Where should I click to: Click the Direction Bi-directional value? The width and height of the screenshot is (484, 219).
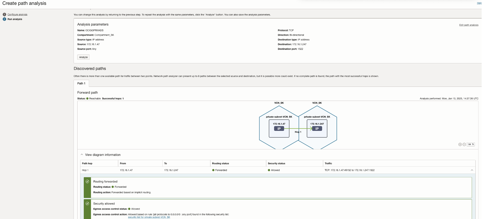[x=297, y=35]
